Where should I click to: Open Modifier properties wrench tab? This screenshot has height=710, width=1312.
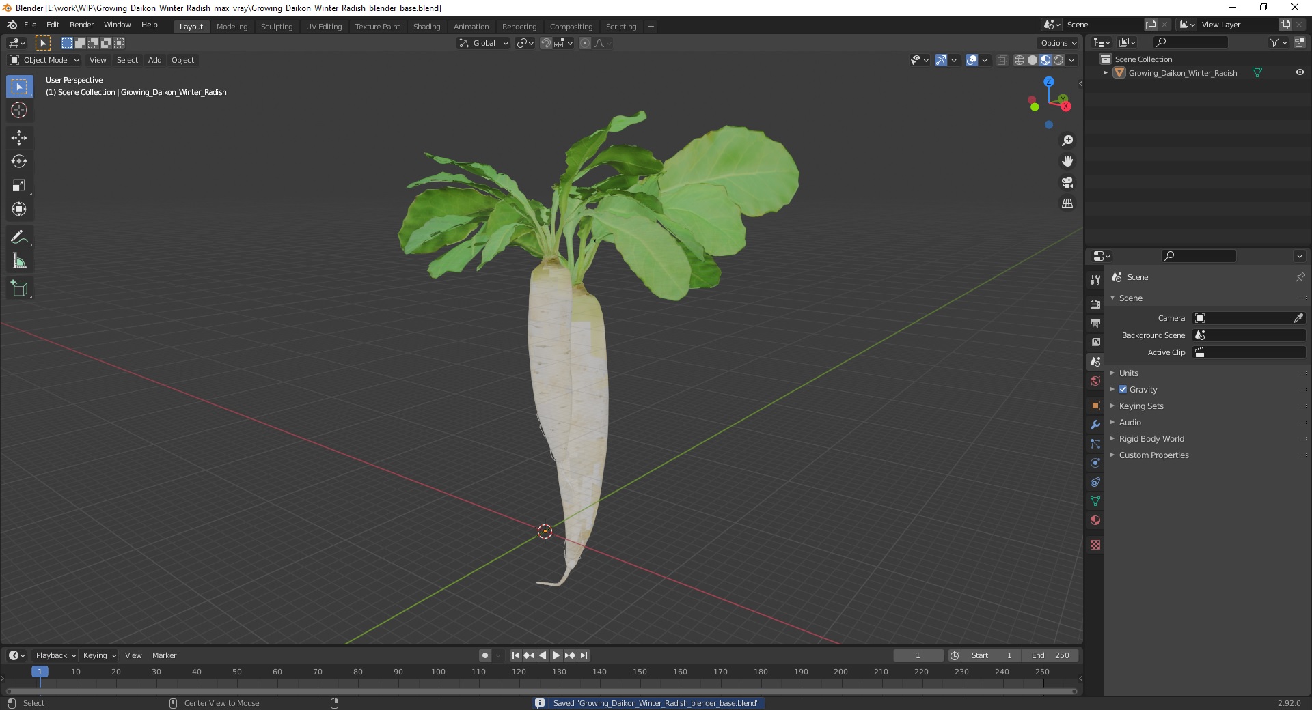click(1095, 425)
